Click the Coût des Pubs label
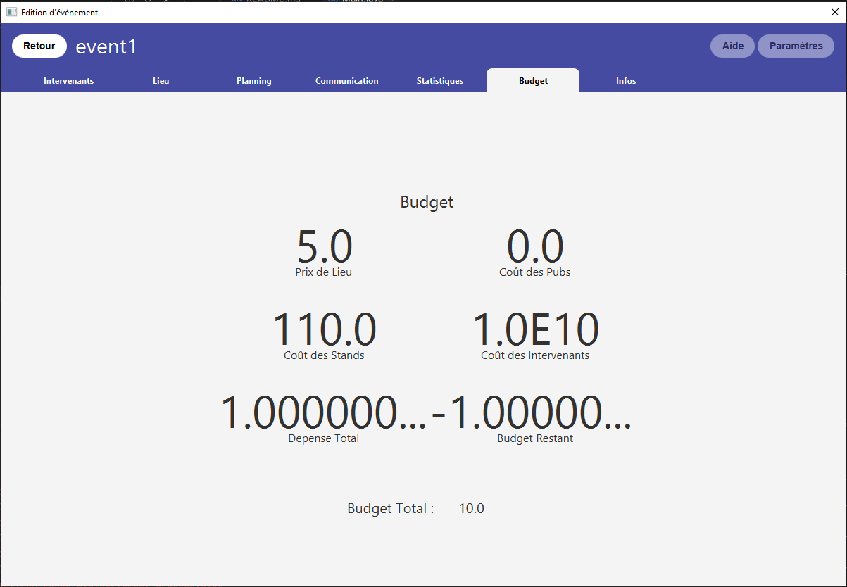847x587 pixels. 535,272
